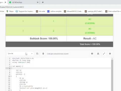Open the dhwani1612 CodeChef bookmark
This screenshot has width=121, height=91.
(x=73, y=11)
